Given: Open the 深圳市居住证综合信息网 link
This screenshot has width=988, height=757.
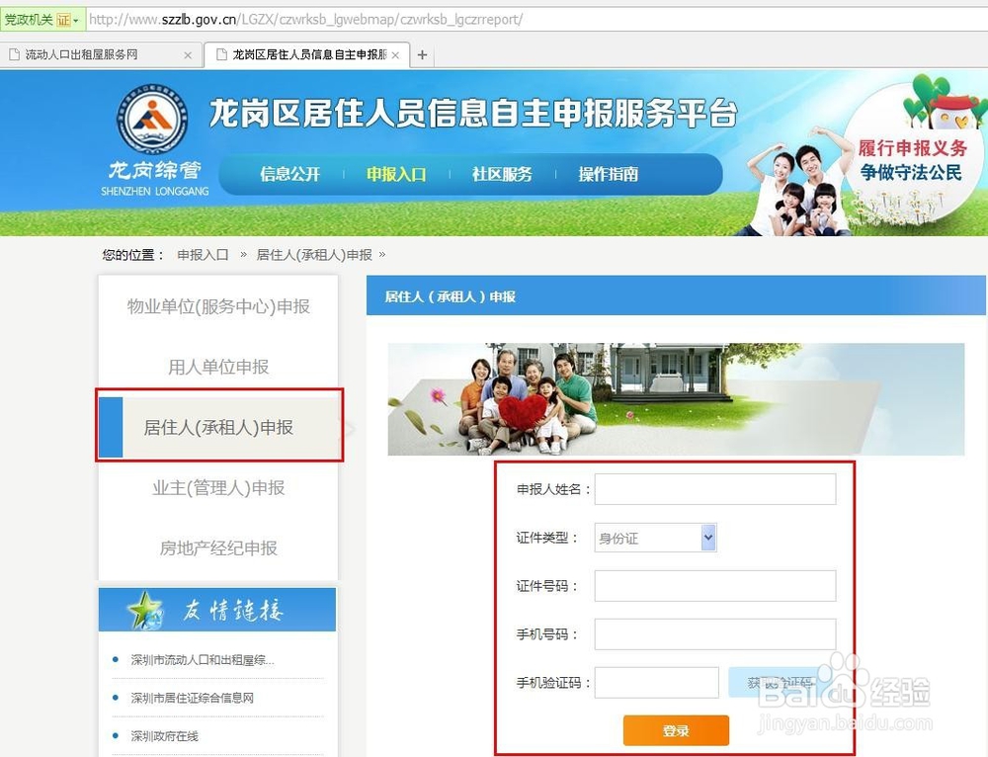Looking at the screenshot, I should coord(193,698).
